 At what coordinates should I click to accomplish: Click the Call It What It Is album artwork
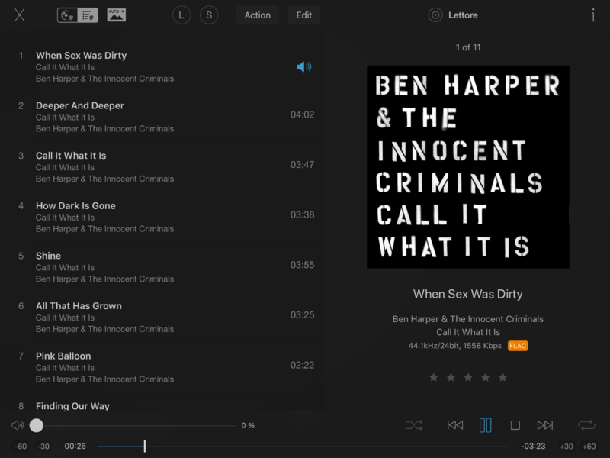point(467,166)
